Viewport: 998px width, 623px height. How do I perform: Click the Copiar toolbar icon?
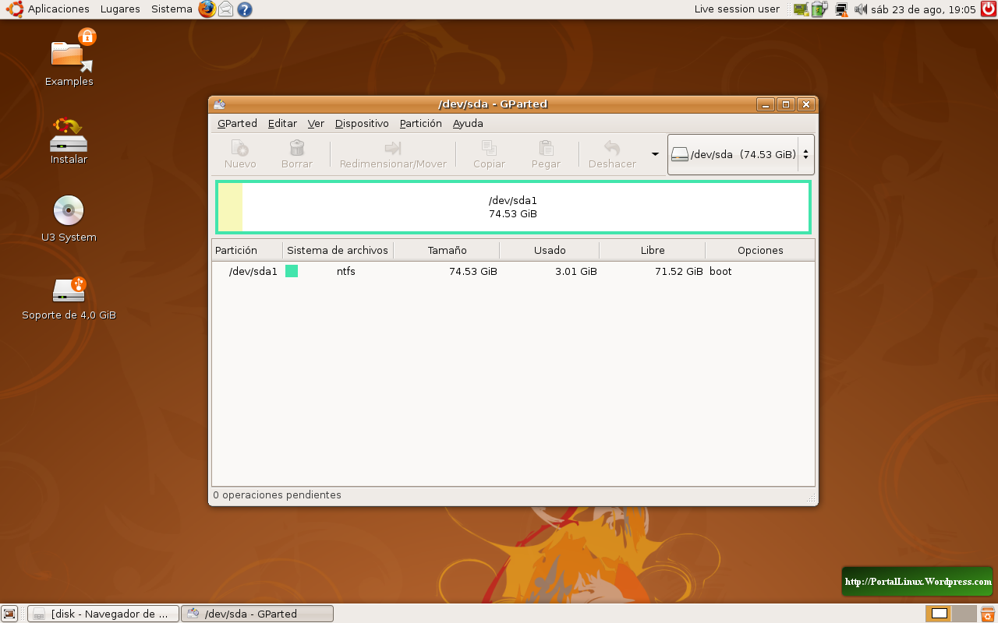(489, 148)
